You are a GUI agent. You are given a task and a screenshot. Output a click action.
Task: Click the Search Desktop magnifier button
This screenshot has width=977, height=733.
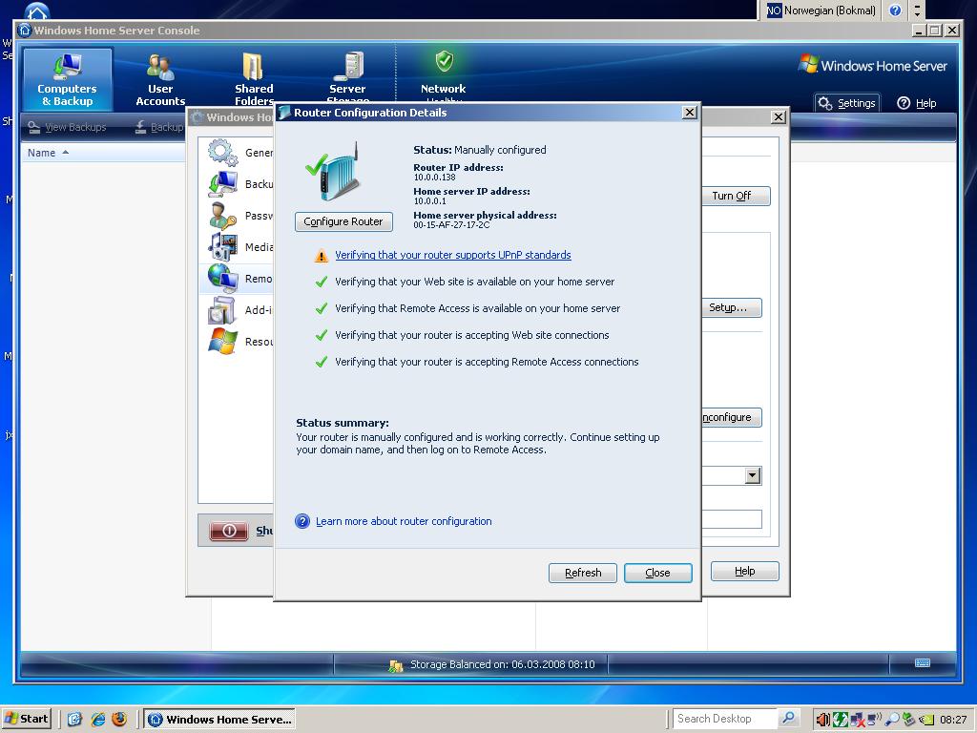(x=788, y=719)
